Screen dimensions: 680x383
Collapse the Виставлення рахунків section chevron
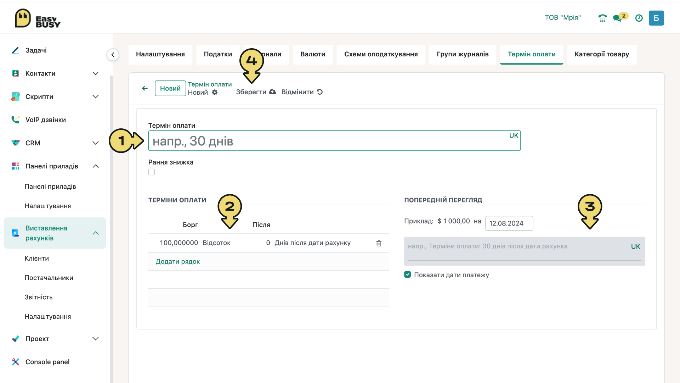(x=96, y=233)
